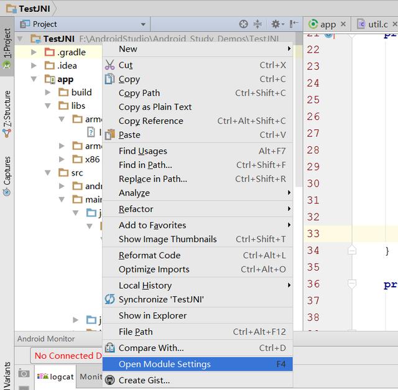The image size is (398, 390).
Task: Click the Paste clipboard icon
Action: tap(109, 134)
